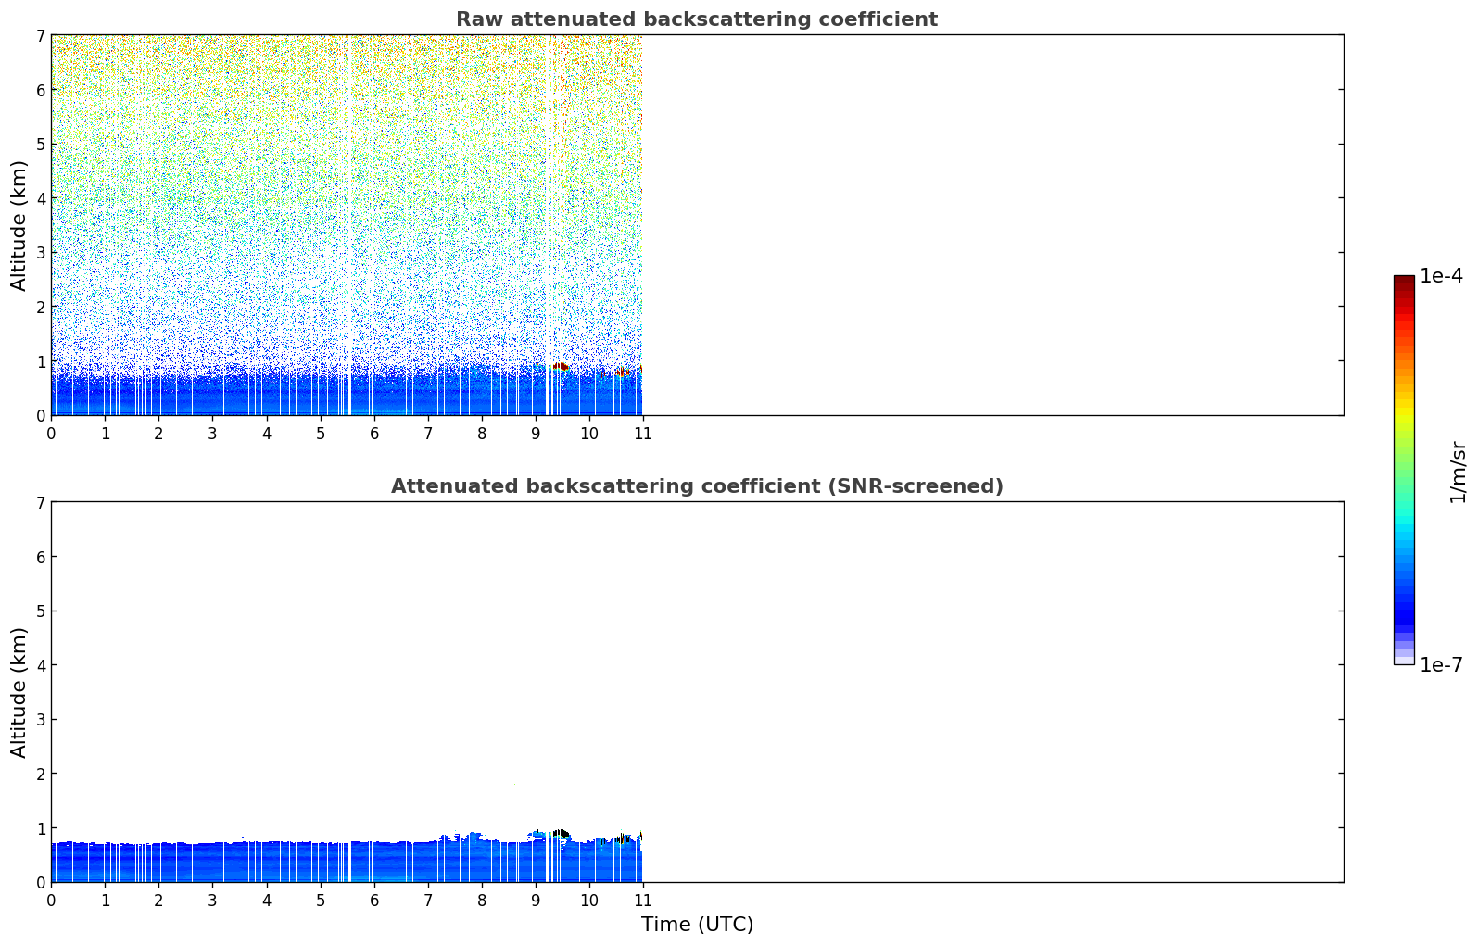Click the colorbar's "1e-4" maximum label
The width and height of the screenshot is (1478, 945).
(x=1441, y=276)
